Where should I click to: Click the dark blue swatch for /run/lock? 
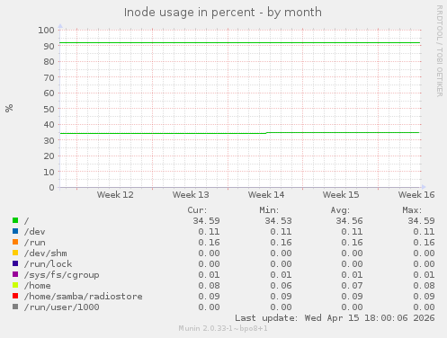[x=15, y=263]
